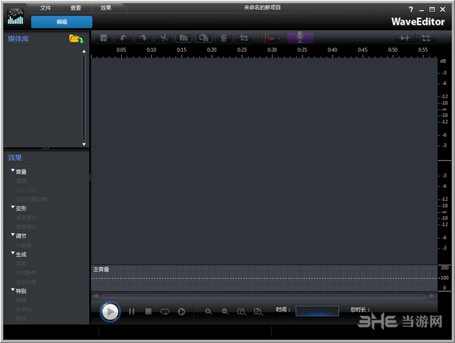Viewport: 455px width, 343px height.
Task: Click the 0:15 mark on the time ruler
Action: click(181, 50)
